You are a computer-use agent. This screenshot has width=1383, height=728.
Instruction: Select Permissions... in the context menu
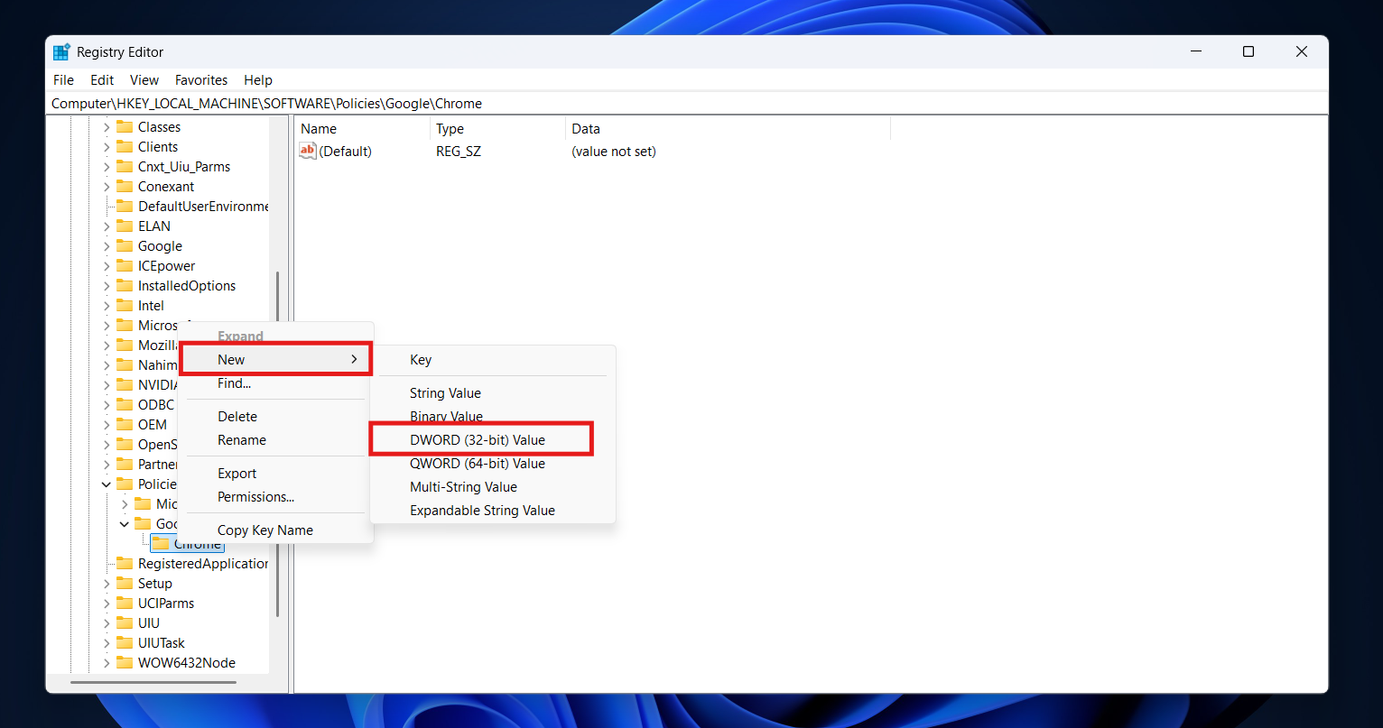pos(255,497)
